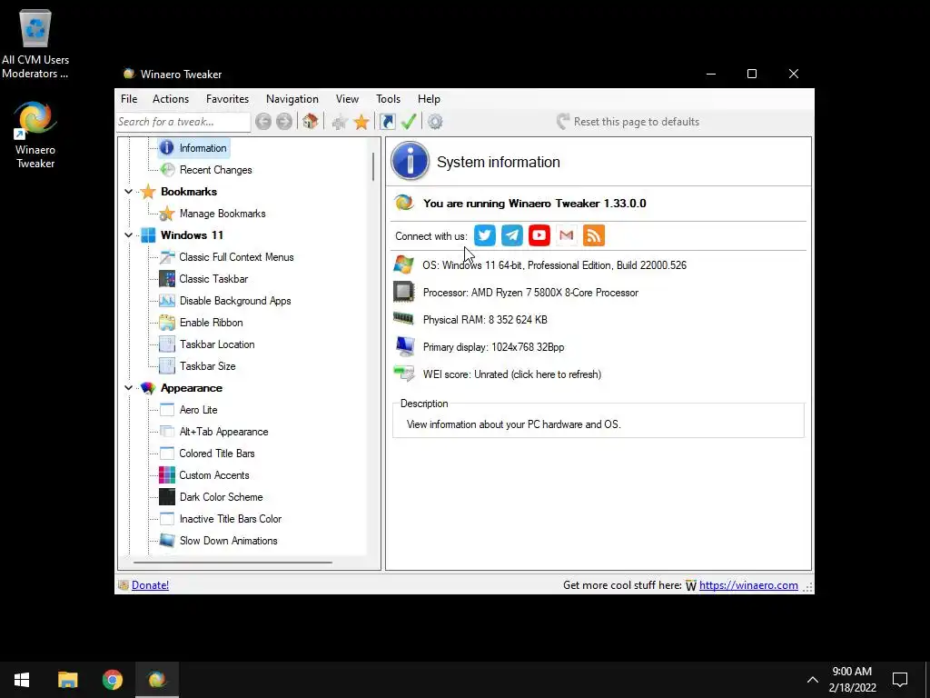Click the Donate! link
Image resolution: width=930 pixels, height=698 pixels.
point(150,585)
